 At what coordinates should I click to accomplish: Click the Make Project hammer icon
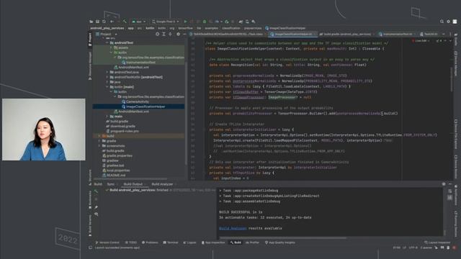pos(125,22)
